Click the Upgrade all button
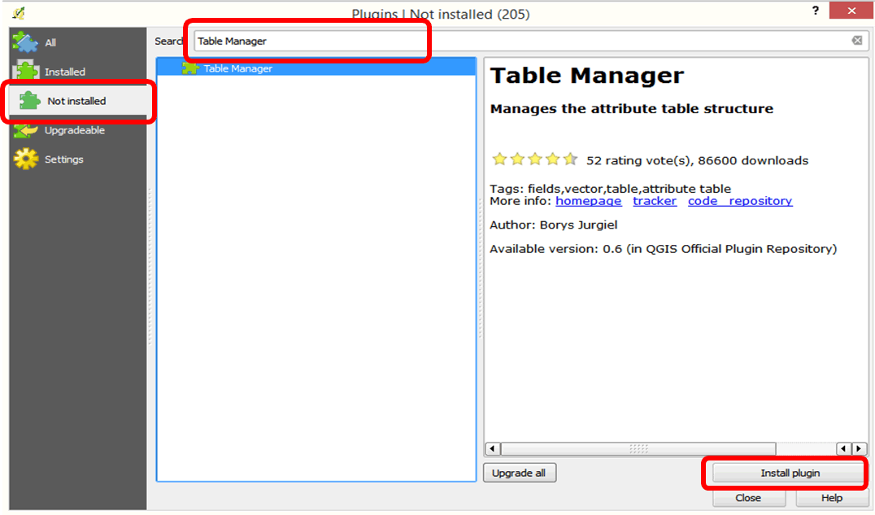The width and height of the screenshot is (875, 515). point(519,474)
